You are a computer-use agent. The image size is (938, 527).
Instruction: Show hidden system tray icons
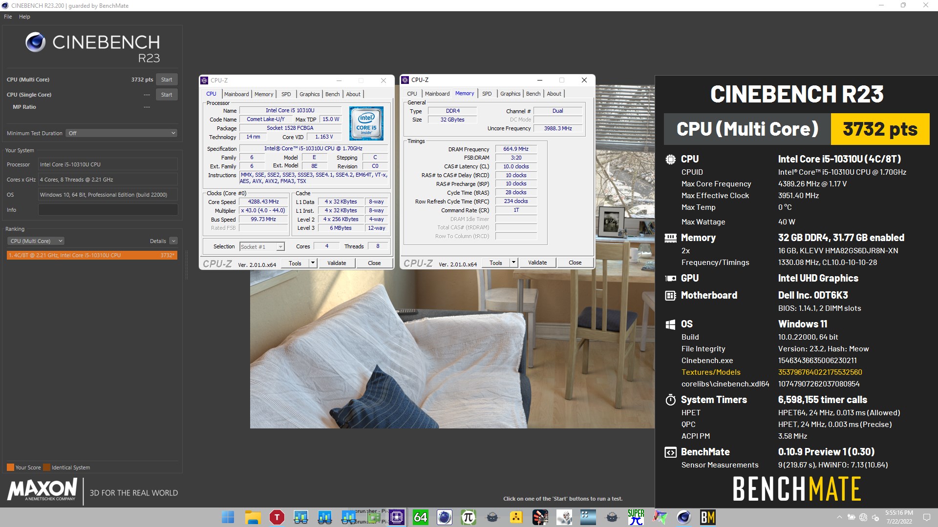tap(839, 517)
